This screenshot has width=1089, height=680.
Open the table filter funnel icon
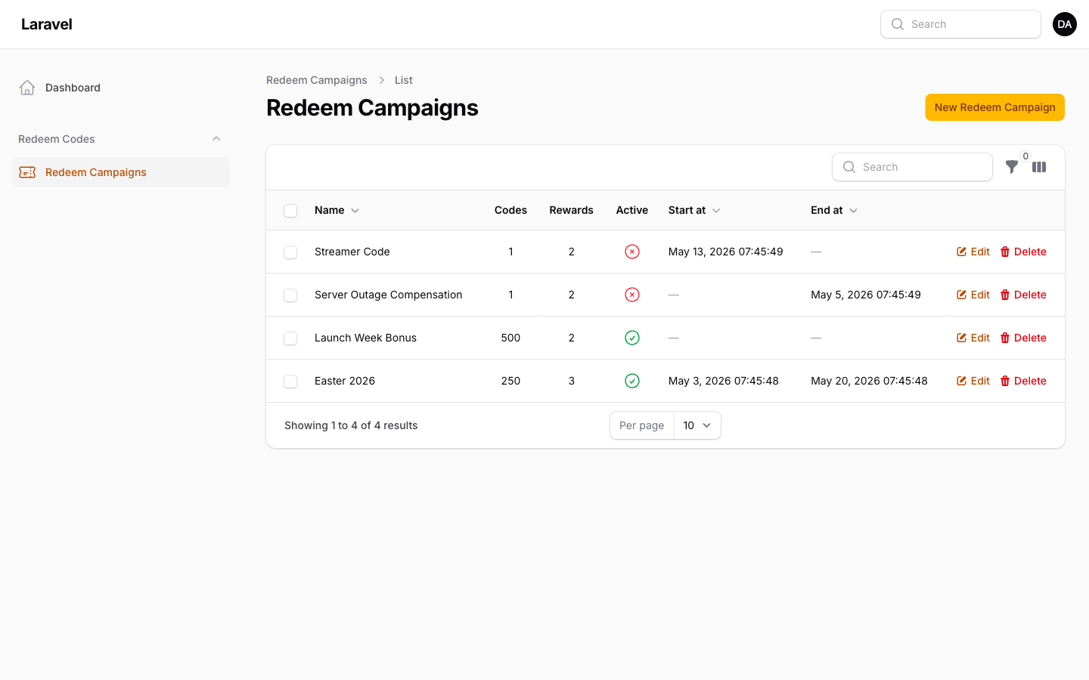click(x=1011, y=167)
